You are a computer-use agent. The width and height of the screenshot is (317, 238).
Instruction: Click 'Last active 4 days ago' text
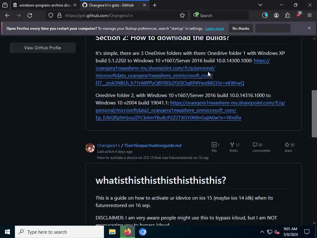coord(115,152)
